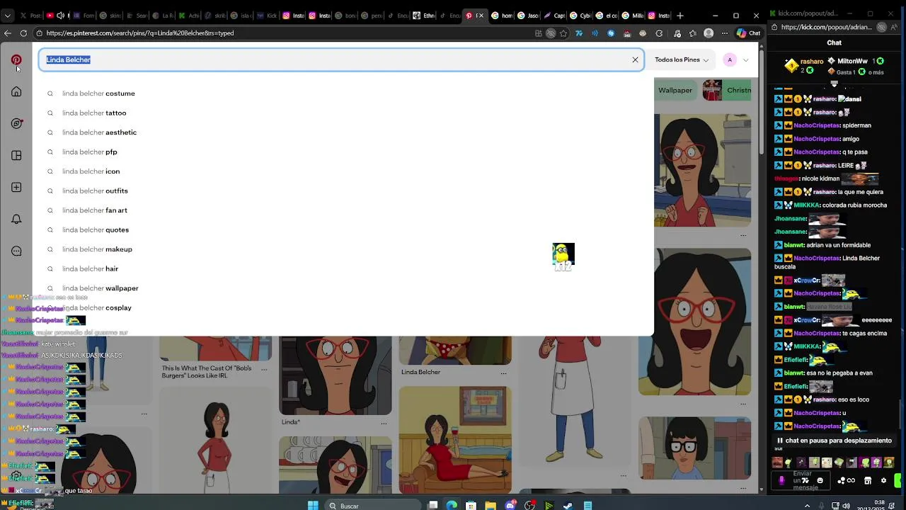Focus the Pinterest URL address bar
Image resolution: width=906 pixels, height=510 pixels.
pos(283,33)
